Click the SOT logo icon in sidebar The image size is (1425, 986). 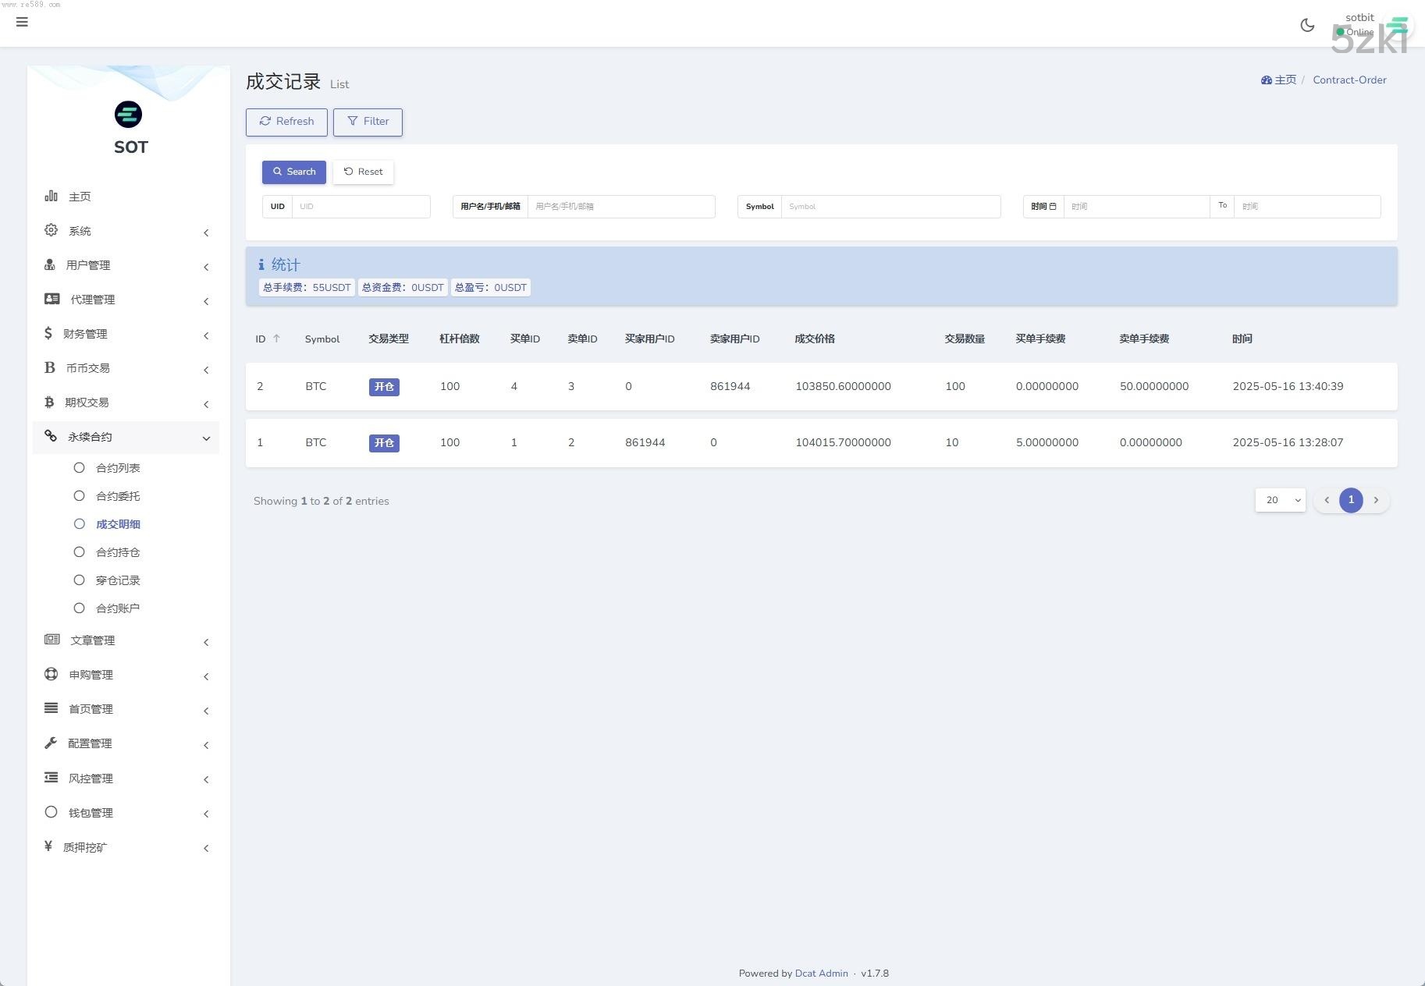128,115
